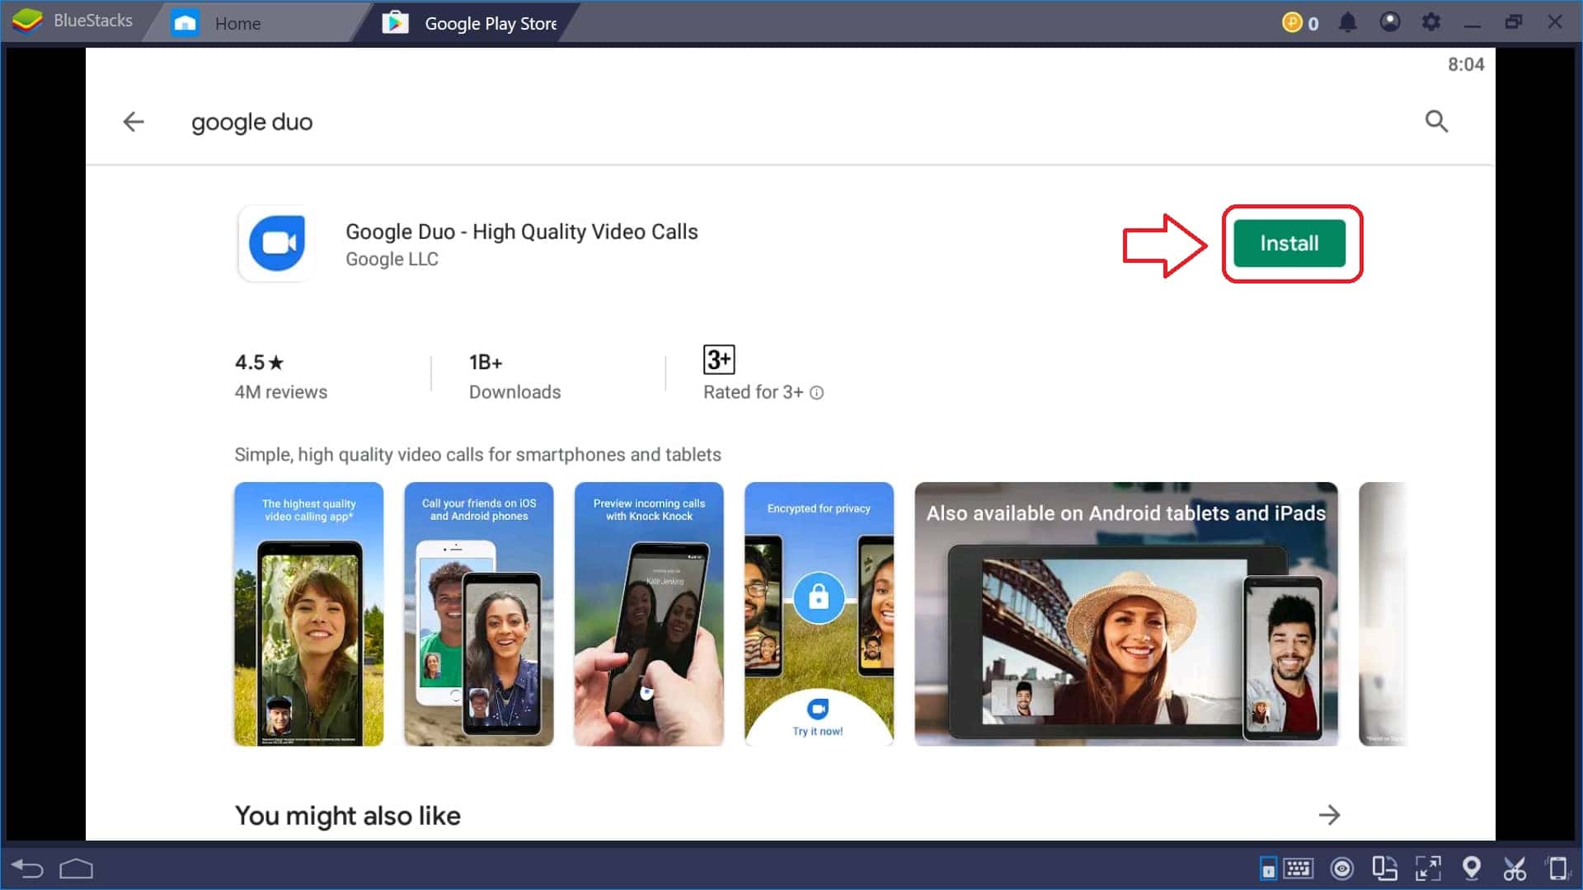This screenshot has height=890, width=1583.
Task: Click the rotate device icon
Action: point(1557,869)
